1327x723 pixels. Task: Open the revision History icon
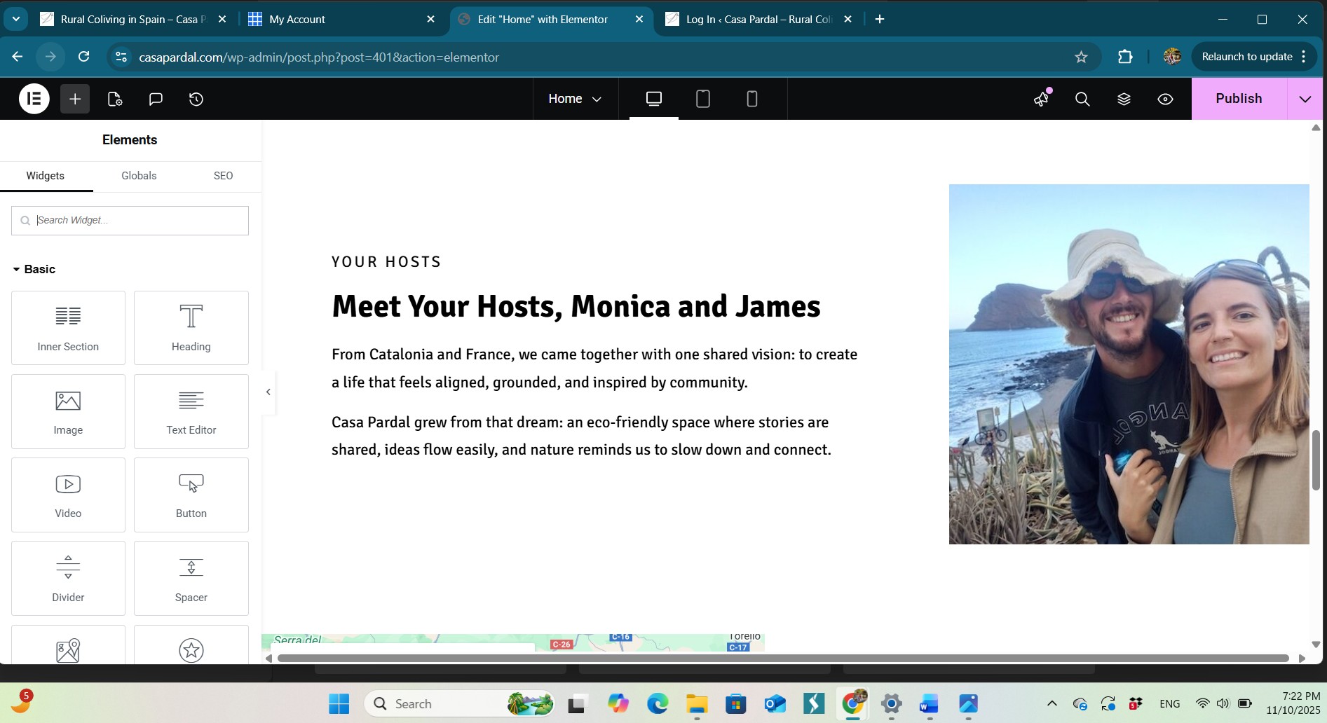[x=196, y=99]
